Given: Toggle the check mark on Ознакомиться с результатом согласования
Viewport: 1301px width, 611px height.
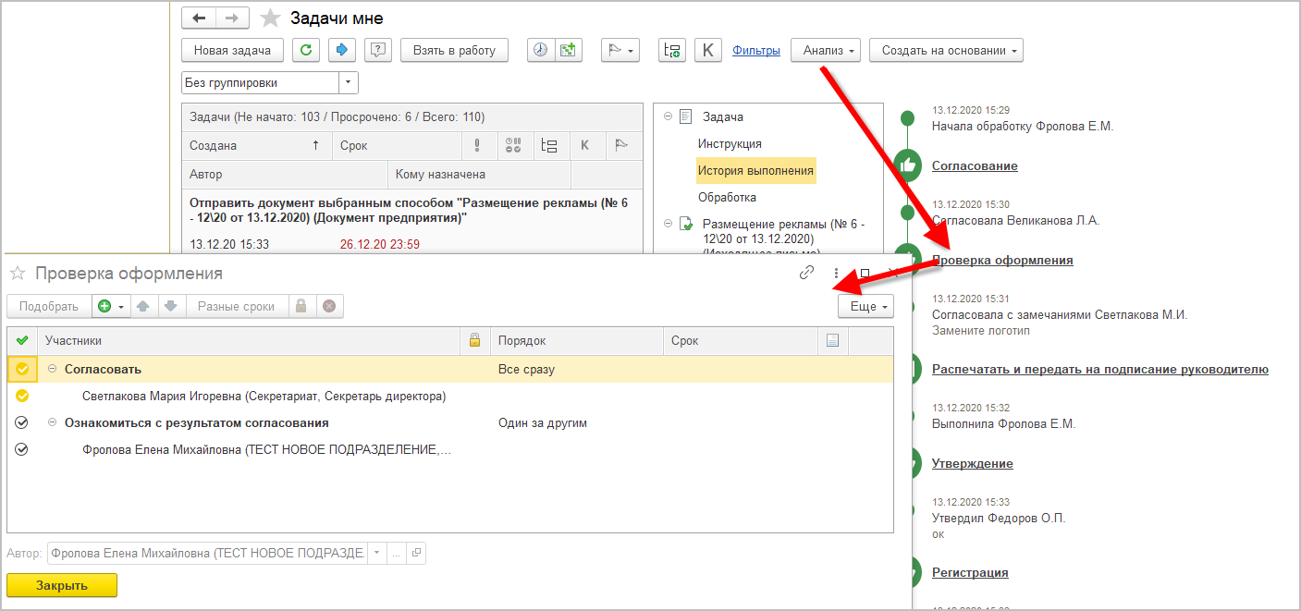Looking at the screenshot, I should click(x=22, y=422).
